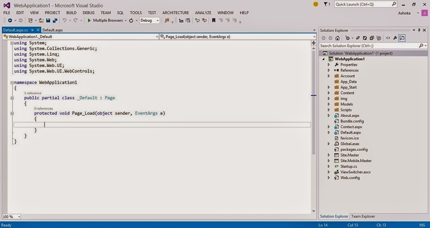Viewport: 430px width, 228px height.
Task: Place cursor in the Page_Load empty line
Action: (x=162, y=124)
